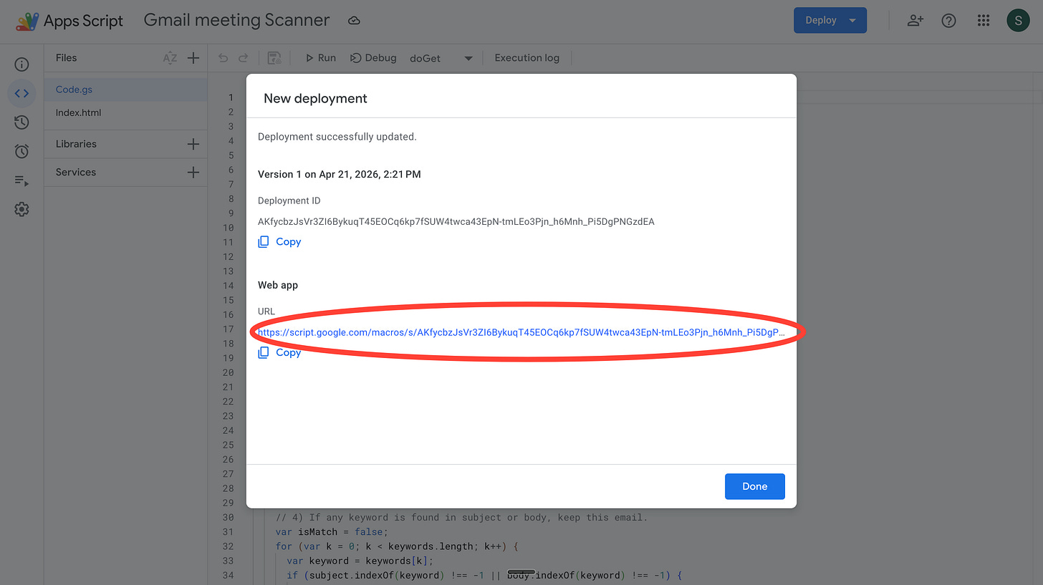
Task: Add a library with plus icon
Action: click(193, 144)
